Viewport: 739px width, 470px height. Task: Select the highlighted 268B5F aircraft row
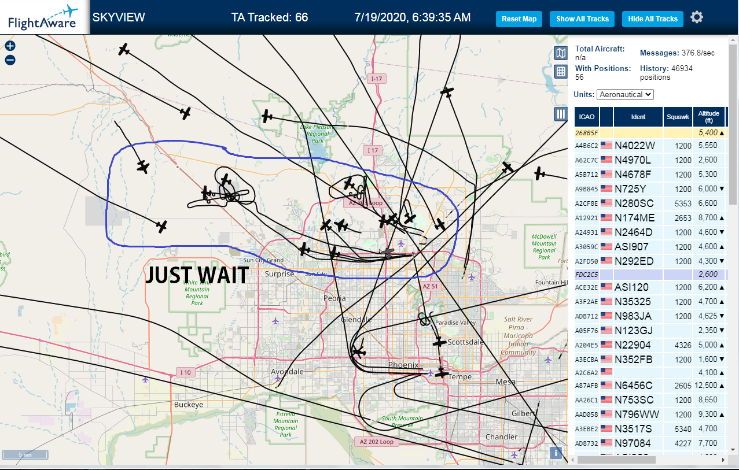[x=650, y=132]
